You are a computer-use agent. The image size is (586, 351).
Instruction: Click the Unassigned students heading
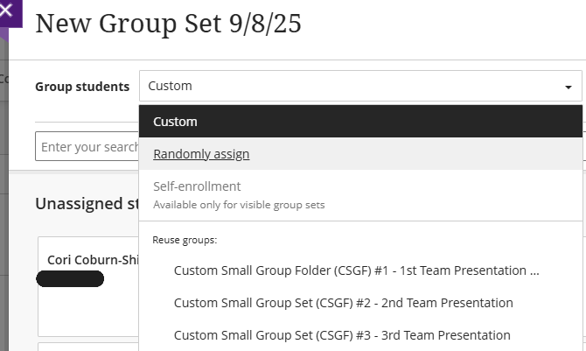(x=87, y=204)
